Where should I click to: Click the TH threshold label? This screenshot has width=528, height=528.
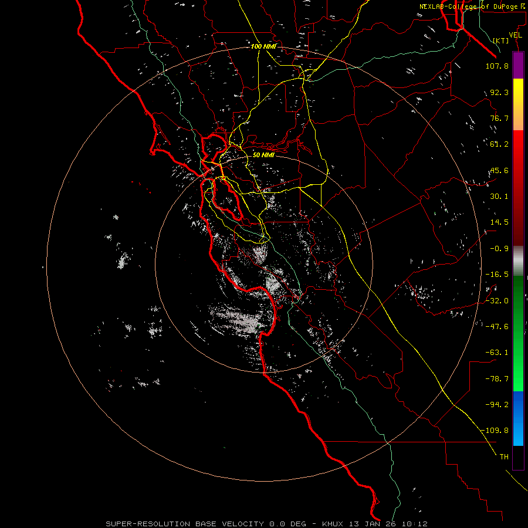[504, 457]
